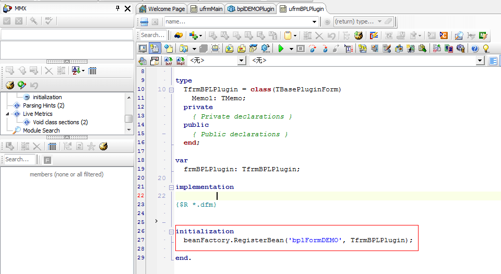This screenshot has height=274, width=501.
Task: Click the Search... field in editor toolbar
Action: 153,35
